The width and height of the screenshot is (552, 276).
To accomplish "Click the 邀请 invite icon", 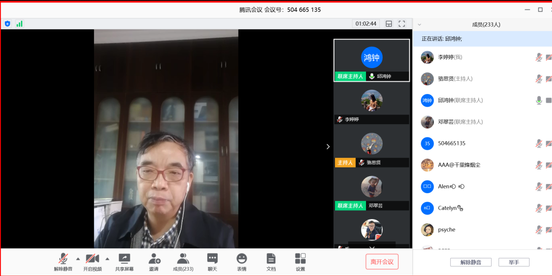I will 154,261.
